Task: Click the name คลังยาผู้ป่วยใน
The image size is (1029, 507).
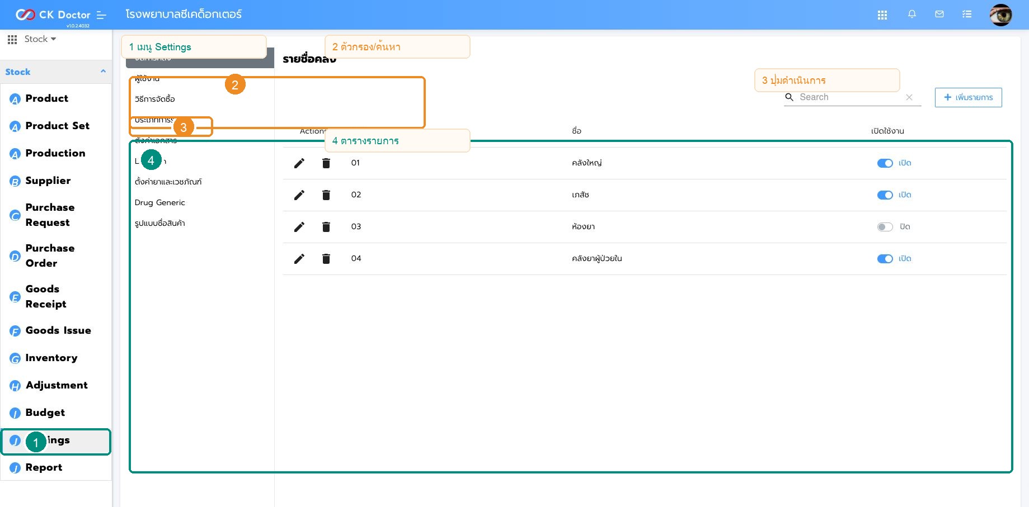Action: (x=596, y=259)
